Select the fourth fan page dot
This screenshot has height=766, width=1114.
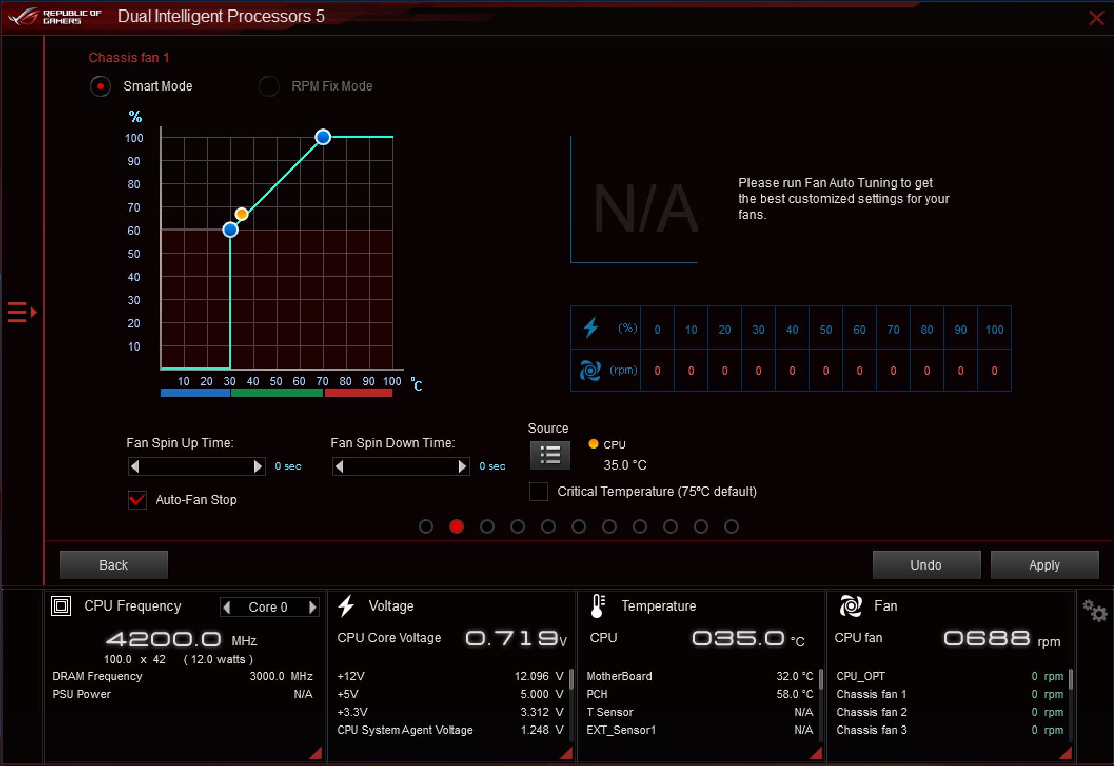pyautogui.click(x=518, y=526)
